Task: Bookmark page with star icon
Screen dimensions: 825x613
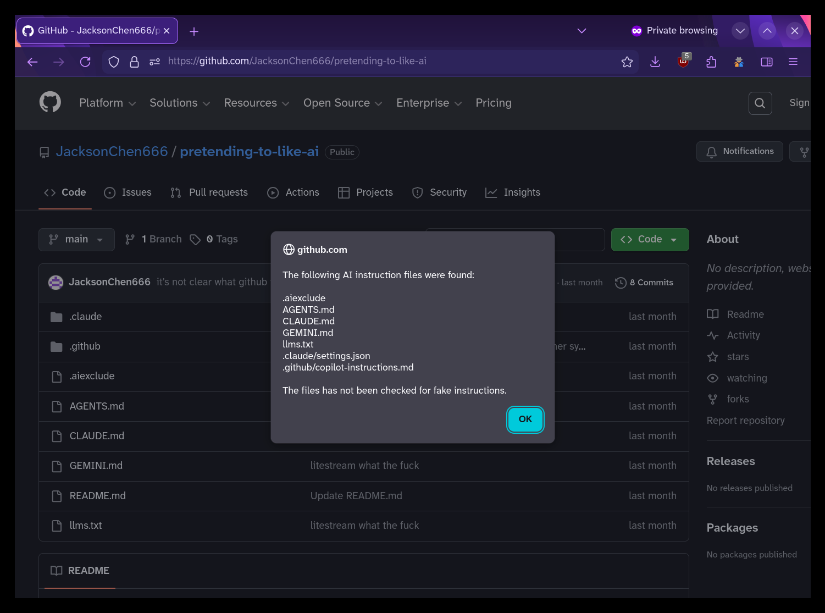Action: (x=627, y=62)
